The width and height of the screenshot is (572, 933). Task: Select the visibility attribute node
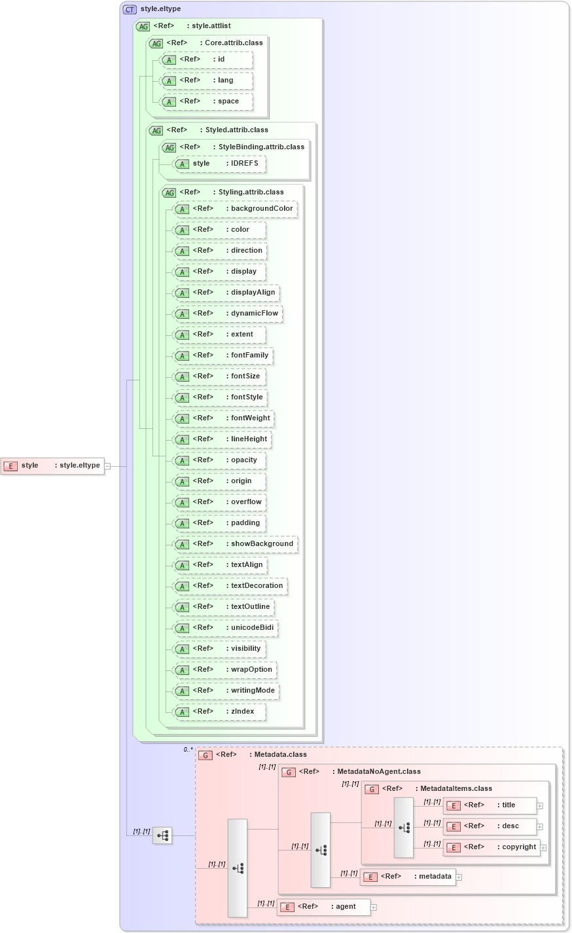[x=219, y=649]
